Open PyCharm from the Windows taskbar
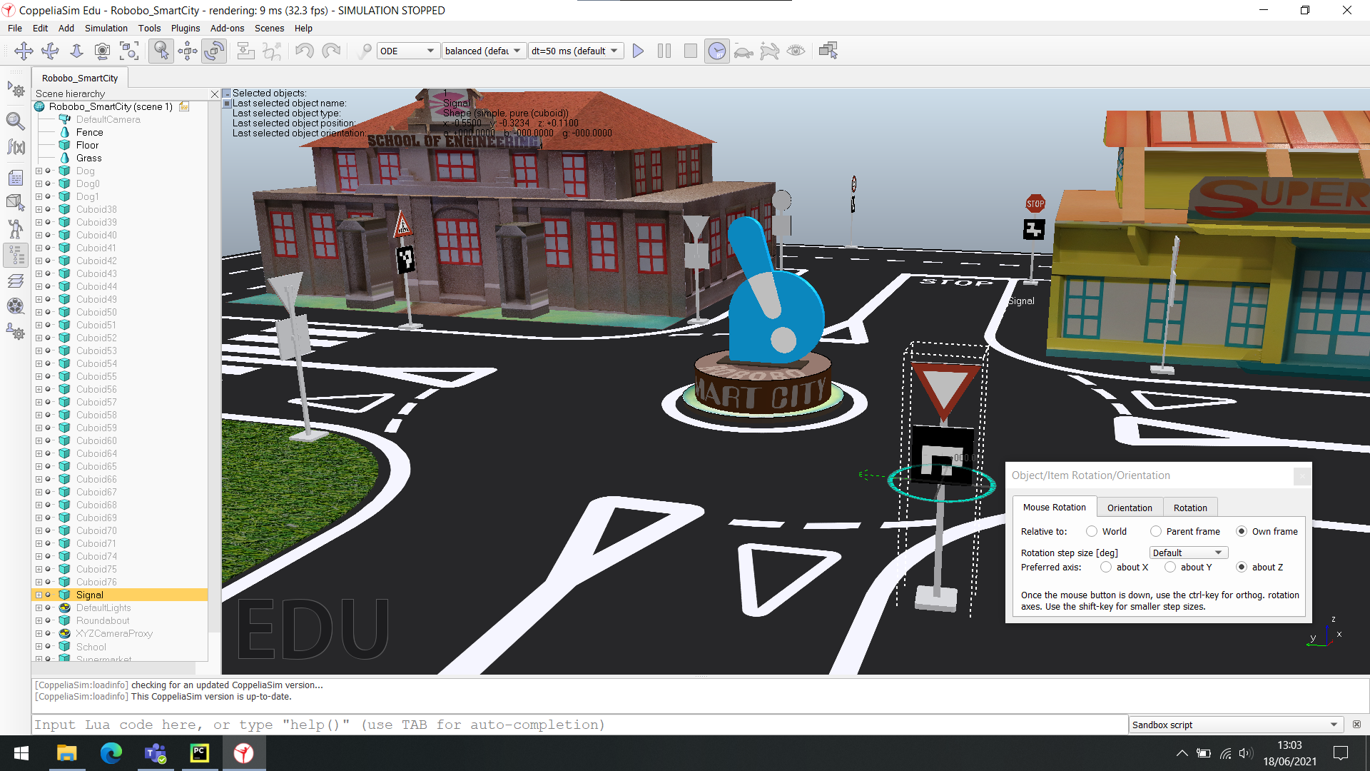The height and width of the screenshot is (771, 1370). tap(200, 753)
